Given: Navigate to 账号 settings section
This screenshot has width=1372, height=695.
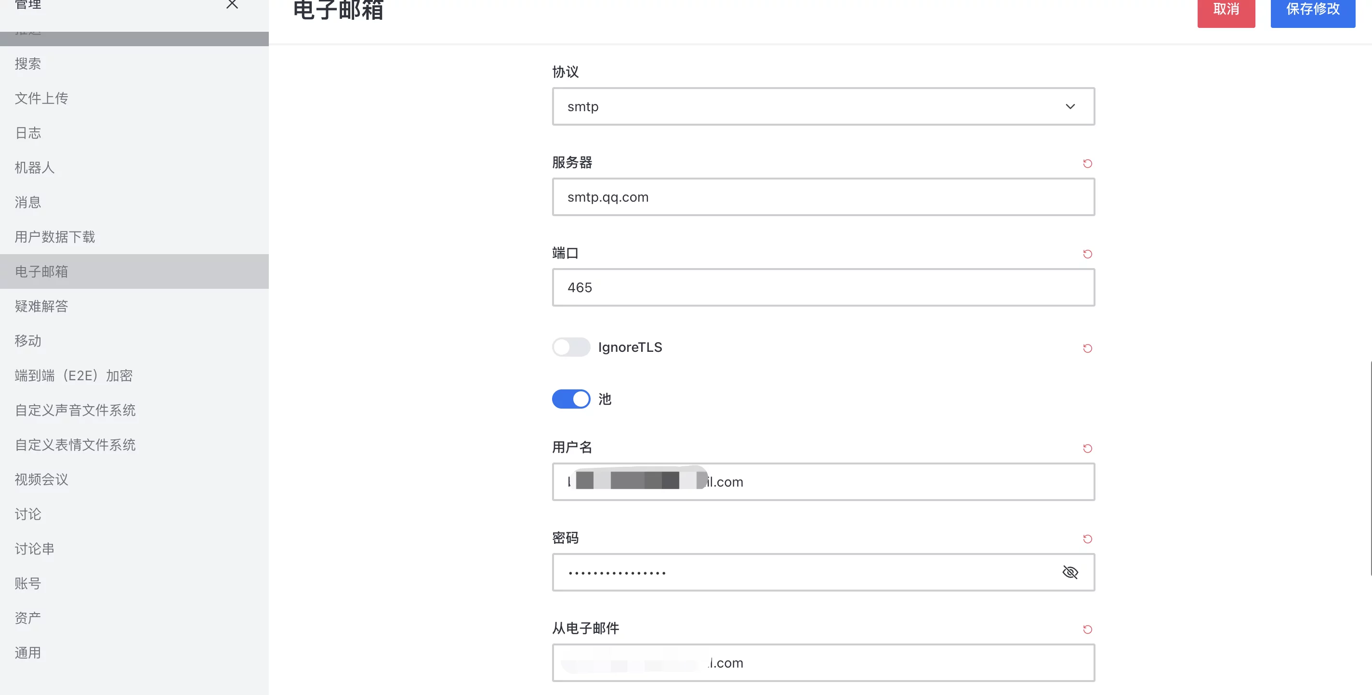Looking at the screenshot, I should (x=27, y=583).
